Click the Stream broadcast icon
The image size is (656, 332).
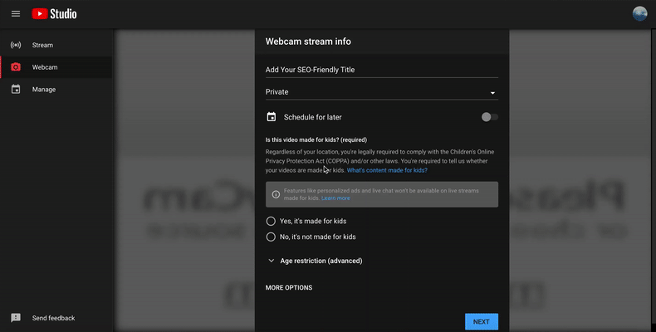tap(15, 45)
